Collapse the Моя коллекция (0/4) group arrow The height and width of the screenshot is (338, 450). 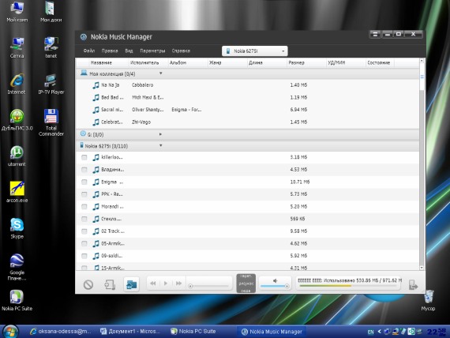pyautogui.click(x=161, y=73)
